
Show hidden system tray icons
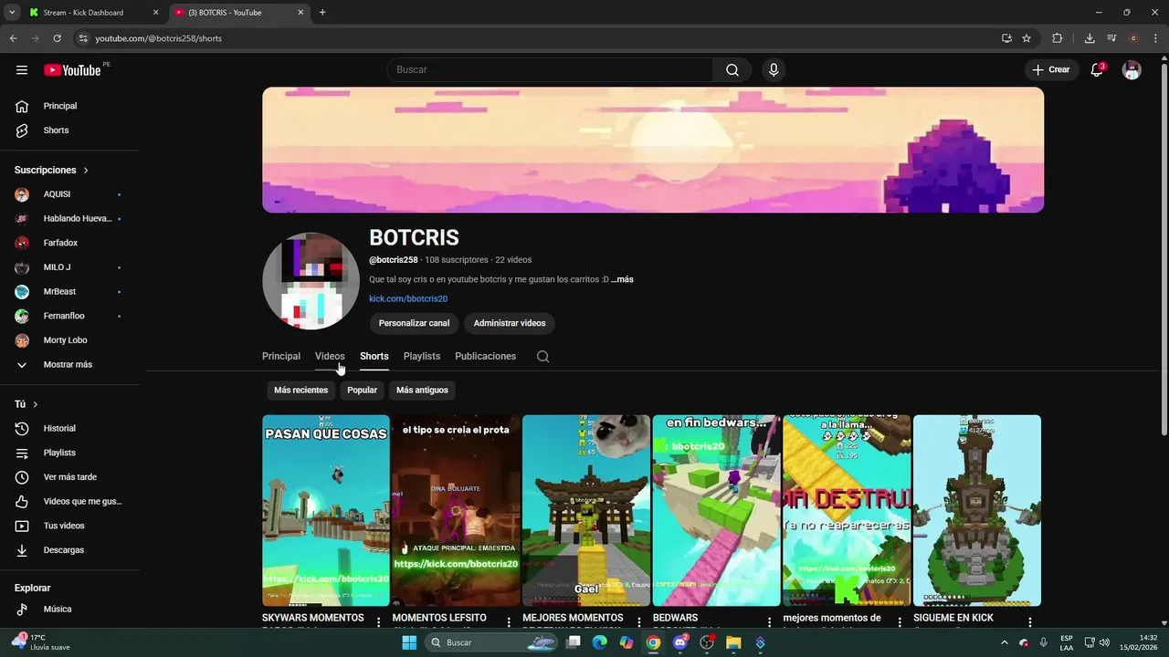pyautogui.click(x=1005, y=642)
